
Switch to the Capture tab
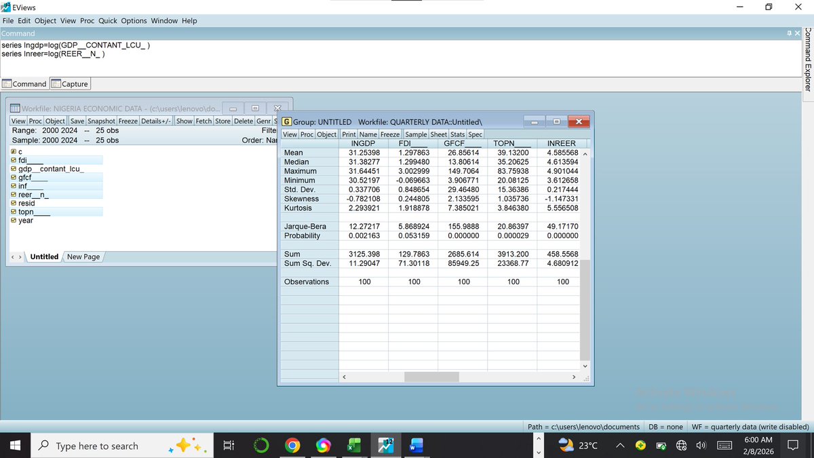click(70, 84)
